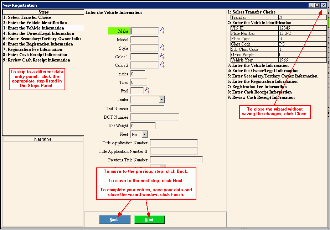Select step 3: Enter the Vehicle Information in Steps
The height and width of the screenshot is (230, 330).
[43, 28]
